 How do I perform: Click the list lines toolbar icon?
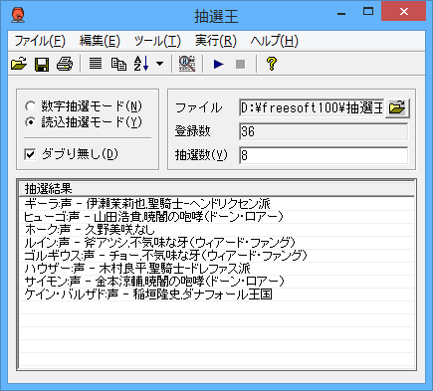(96, 63)
